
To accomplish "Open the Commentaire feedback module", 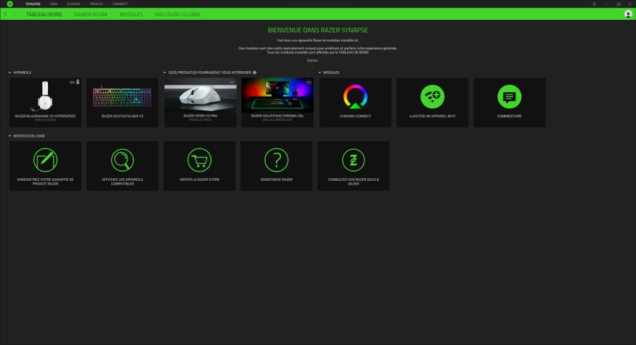I will 509,103.
